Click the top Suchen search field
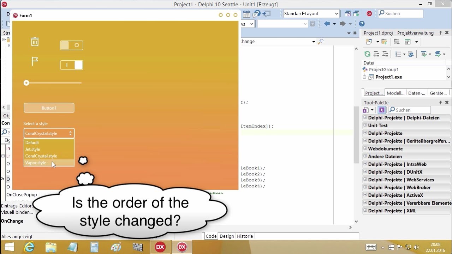Viewport: 452px width, 254px height. tap(400, 13)
